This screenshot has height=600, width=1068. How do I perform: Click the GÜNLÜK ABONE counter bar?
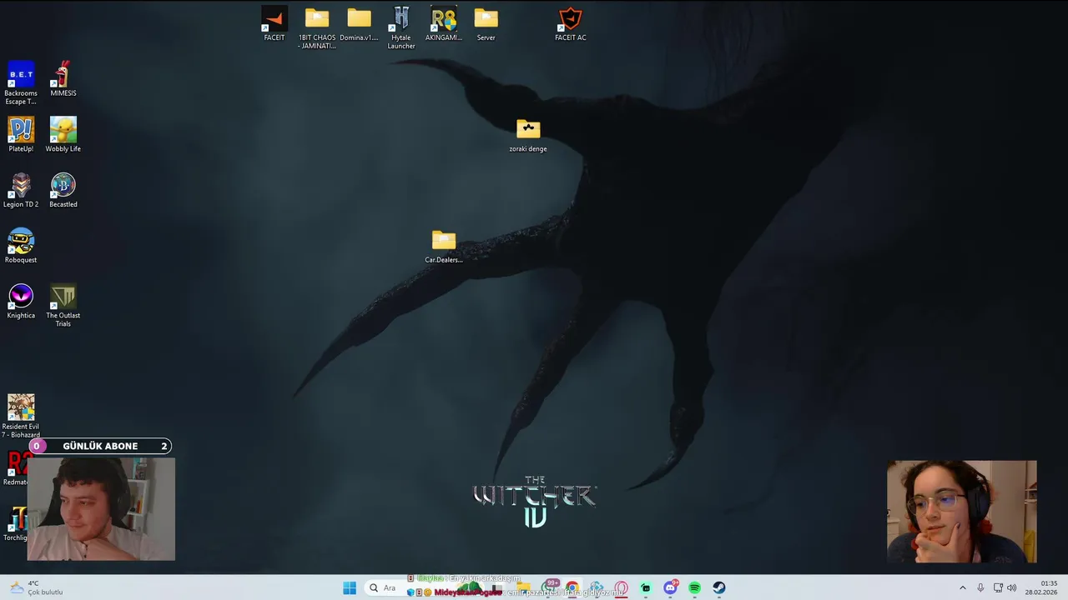point(100,446)
